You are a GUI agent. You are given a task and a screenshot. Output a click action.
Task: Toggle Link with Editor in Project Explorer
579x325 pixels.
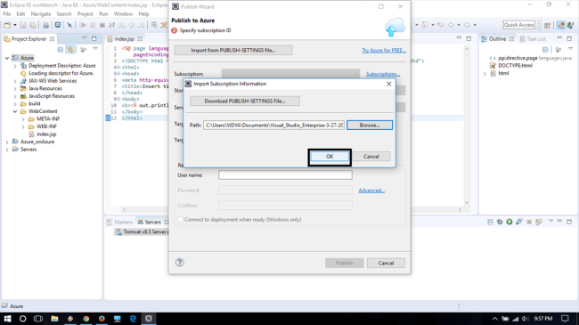pyautogui.click(x=70, y=50)
